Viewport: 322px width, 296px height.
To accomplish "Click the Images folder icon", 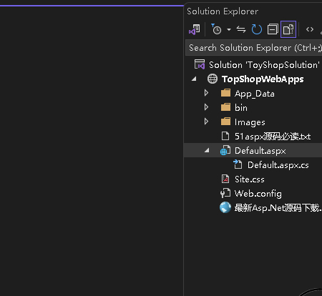I will pyautogui.click(x=225, y=122).
